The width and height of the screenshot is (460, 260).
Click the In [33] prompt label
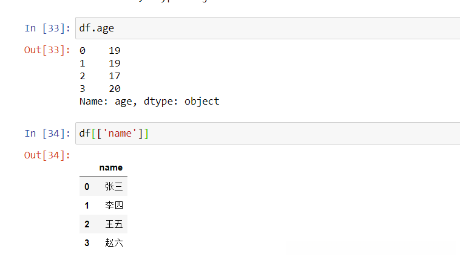click(x=47, y=28)
